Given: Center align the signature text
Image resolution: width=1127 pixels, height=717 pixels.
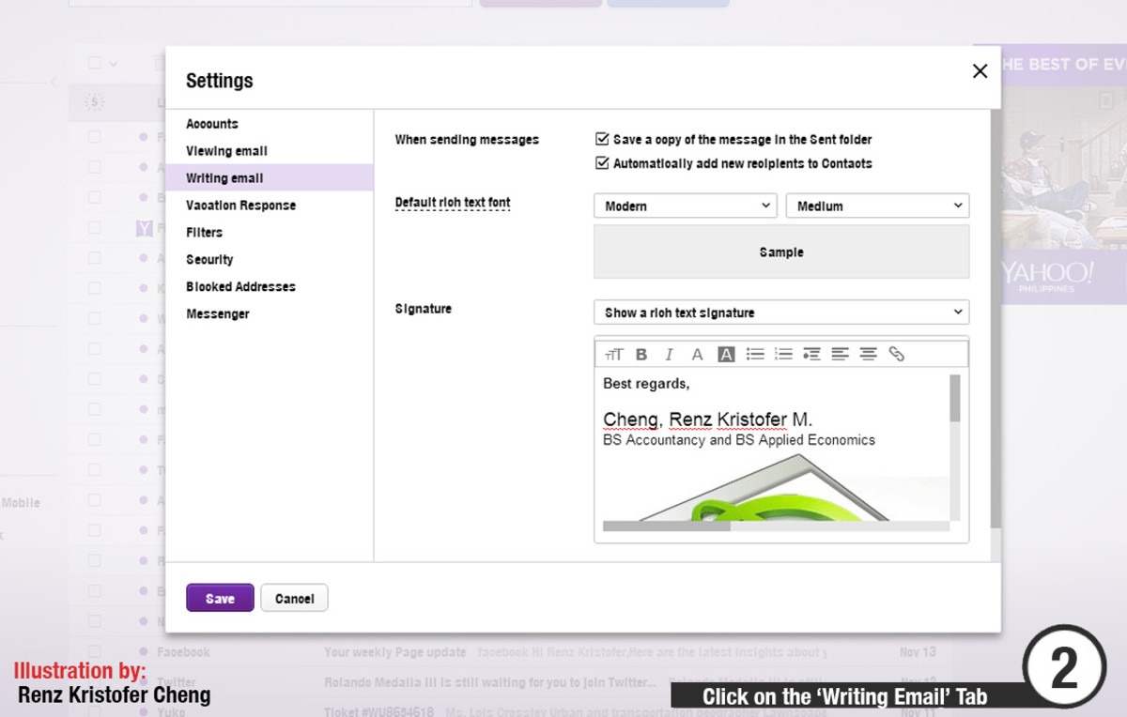Looking at the screenshot, I should tap(868, 355).
